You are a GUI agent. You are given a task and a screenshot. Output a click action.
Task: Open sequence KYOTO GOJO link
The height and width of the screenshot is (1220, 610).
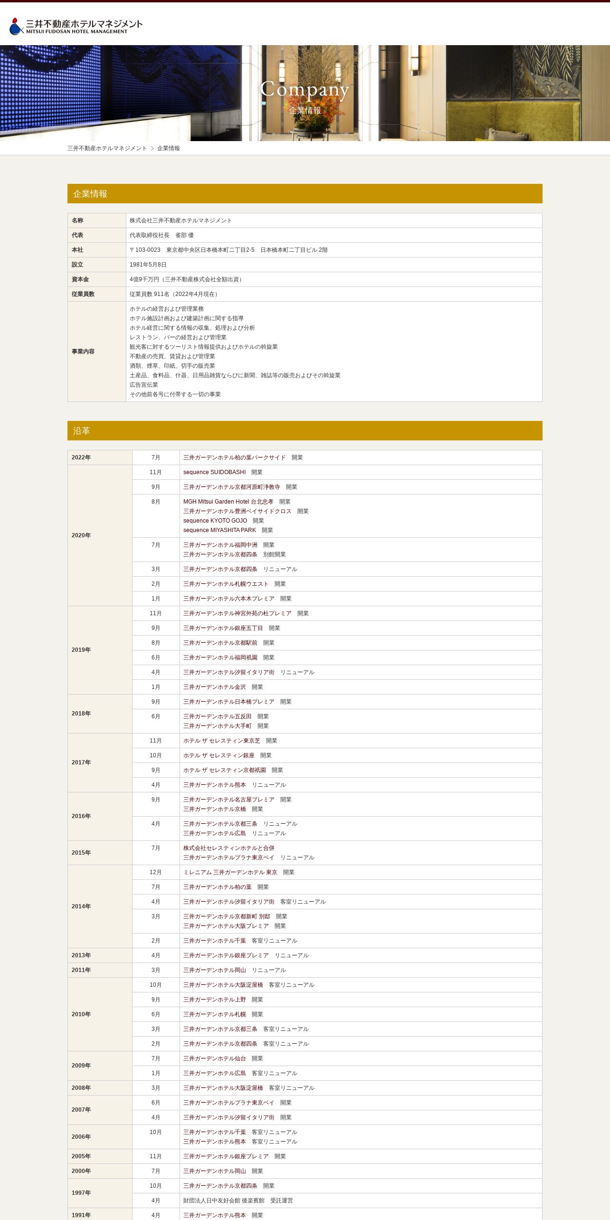pos(215,521)
